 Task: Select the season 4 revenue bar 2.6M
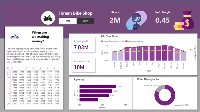[x=94, y=96]
